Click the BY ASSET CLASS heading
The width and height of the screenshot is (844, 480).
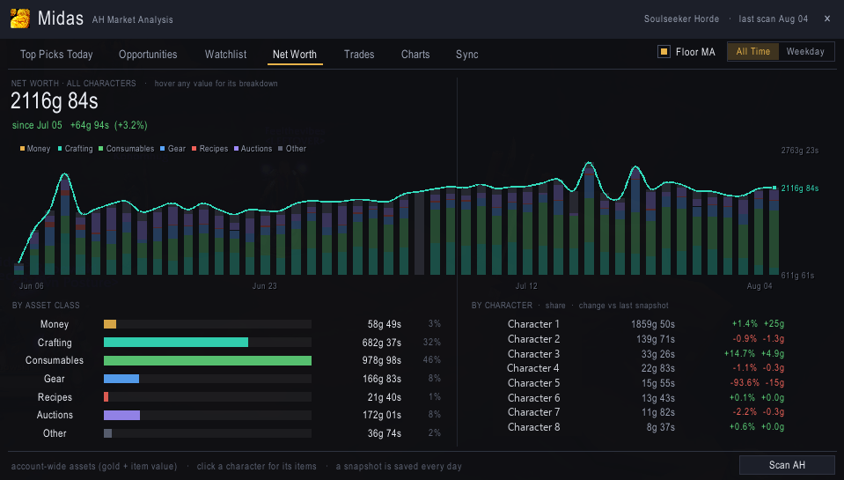click(46, 306)
